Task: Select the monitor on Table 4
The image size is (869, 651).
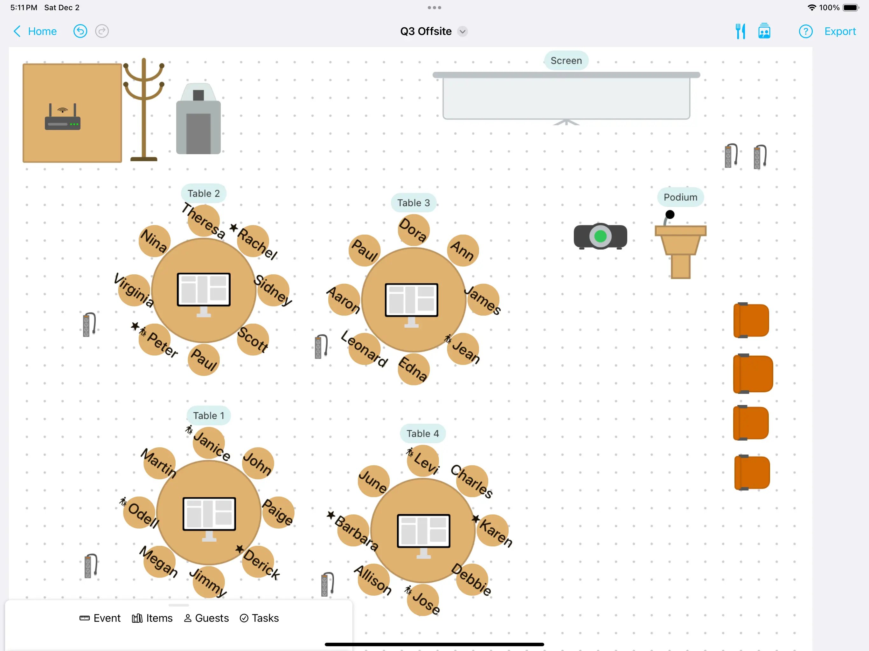Action: click(423, 536)
